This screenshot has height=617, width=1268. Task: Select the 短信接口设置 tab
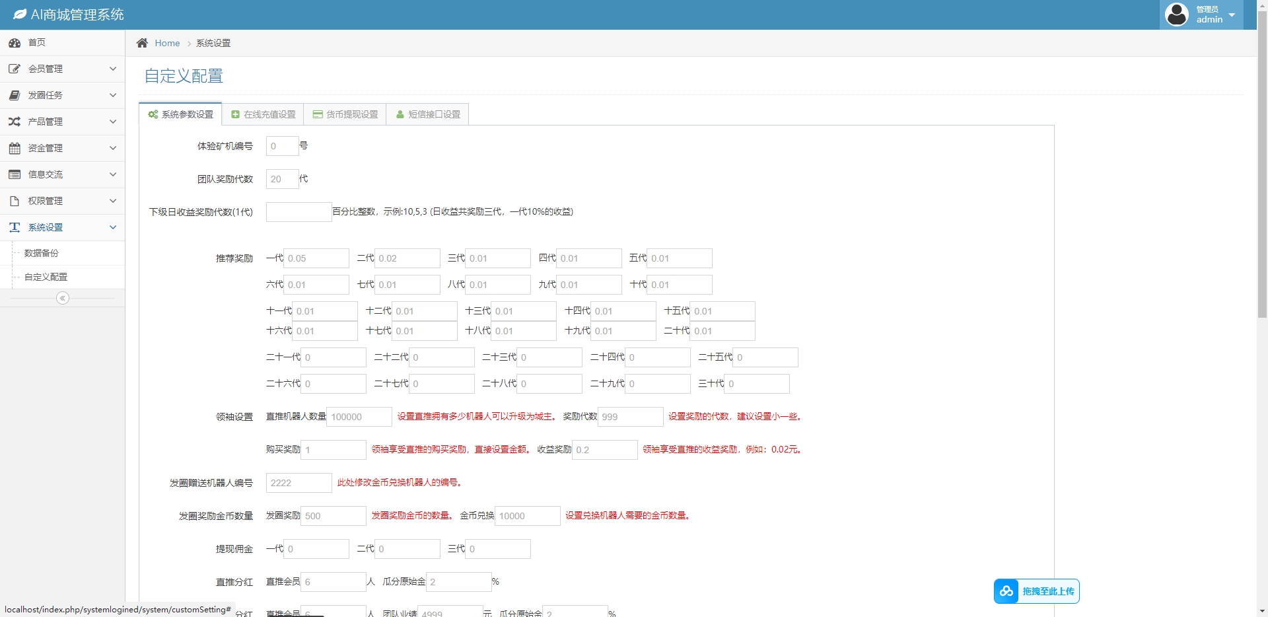pos(428,114)
